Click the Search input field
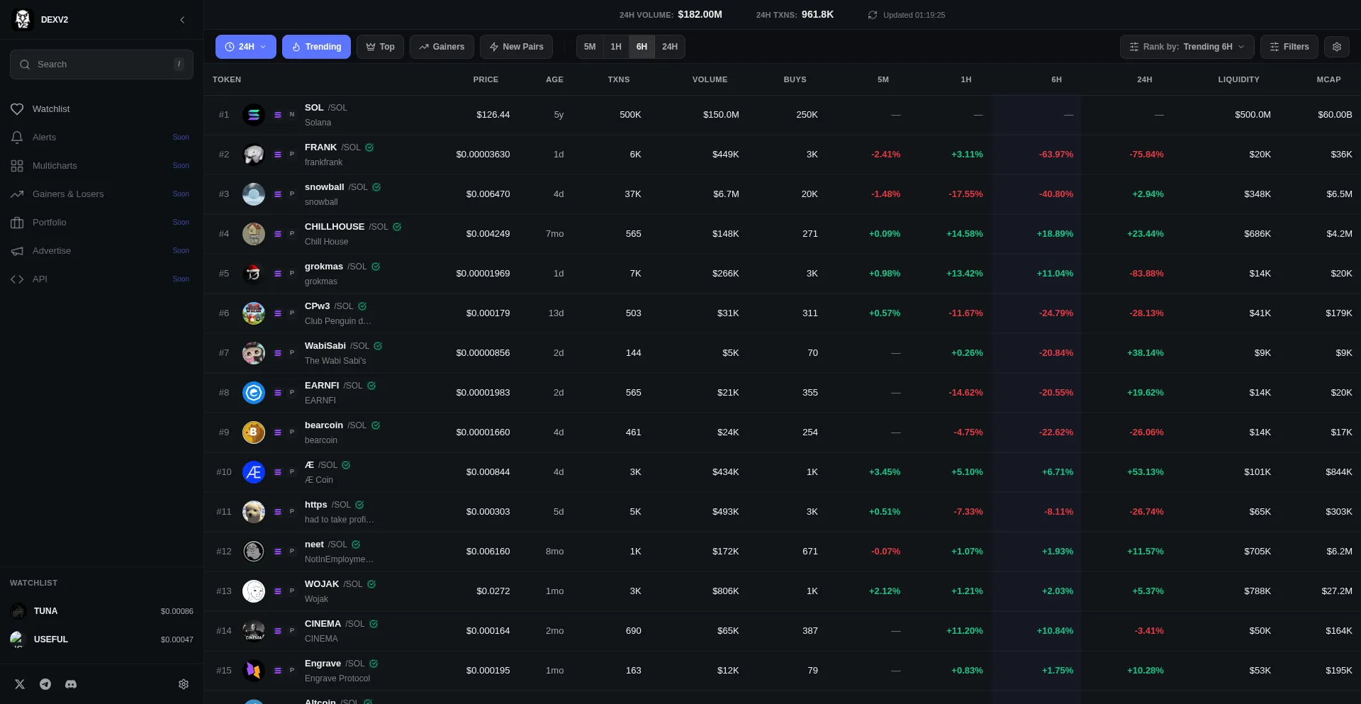The height and width of the screenshot is (704, 1361). (x=101, y=65)
